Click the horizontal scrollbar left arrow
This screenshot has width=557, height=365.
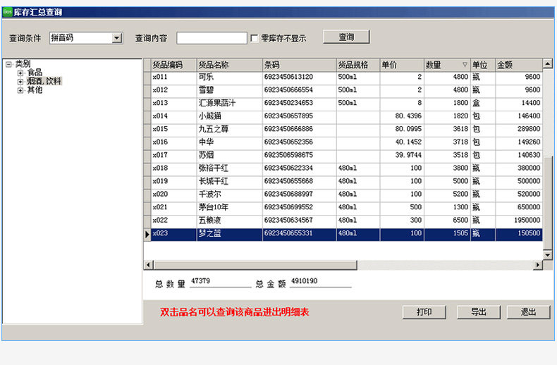click(149, 265)
